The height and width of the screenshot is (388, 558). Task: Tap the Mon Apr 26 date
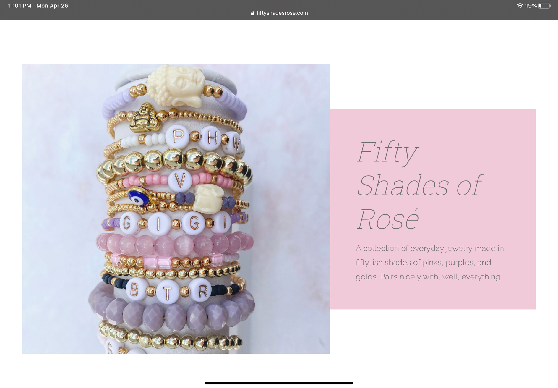point(52,6)
